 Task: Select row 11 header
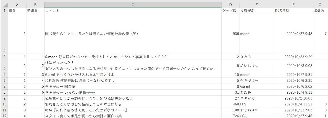click(4, 110)
